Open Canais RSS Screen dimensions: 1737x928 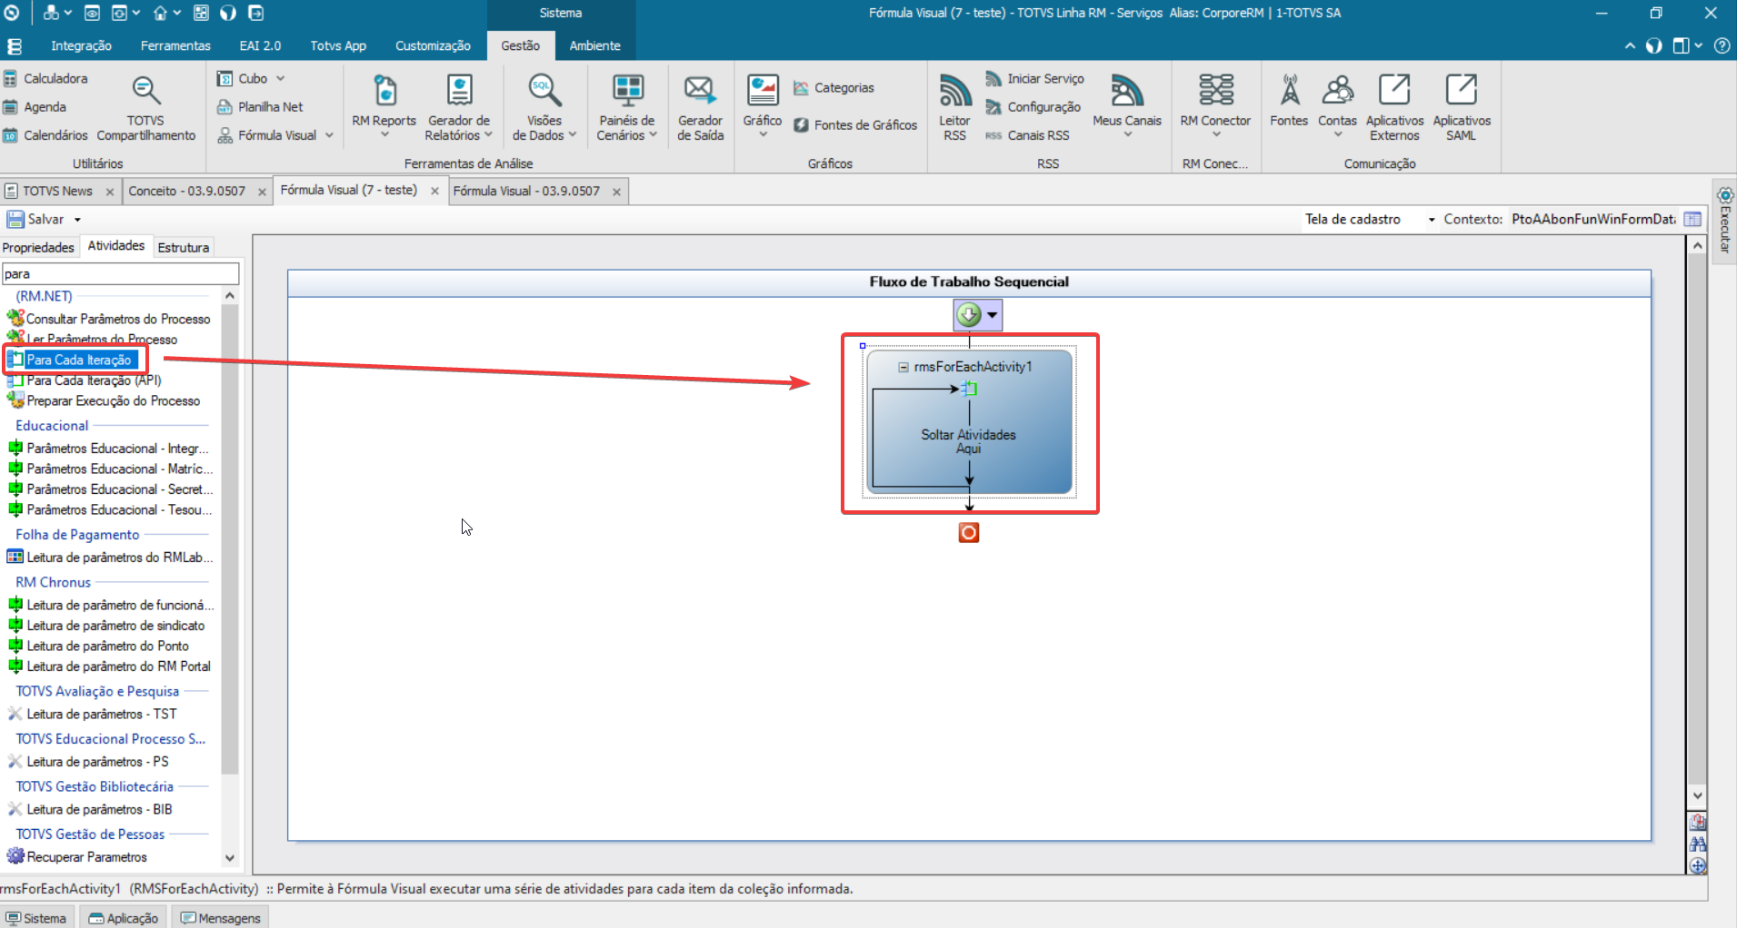click(x=1028, y=135)
